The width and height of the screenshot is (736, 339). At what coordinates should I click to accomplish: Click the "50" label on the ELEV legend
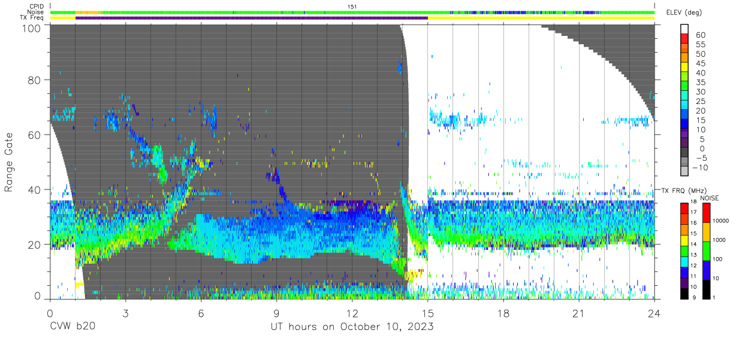pyautogui.click(x=701, y=54)
